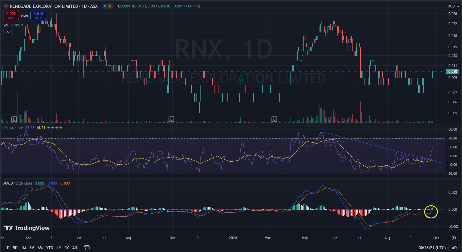This screenshot has height=252, width=462.
Task: Open the AUD currency dropdown
Action: [x=454, y=6]
